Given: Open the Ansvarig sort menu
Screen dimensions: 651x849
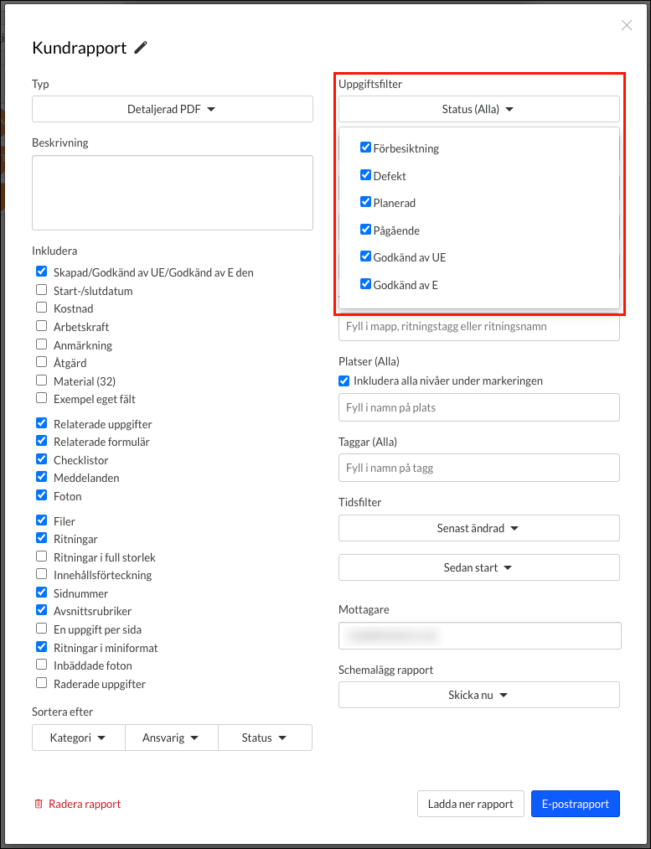Looking at the screenshot, I should tap(171, 738).
